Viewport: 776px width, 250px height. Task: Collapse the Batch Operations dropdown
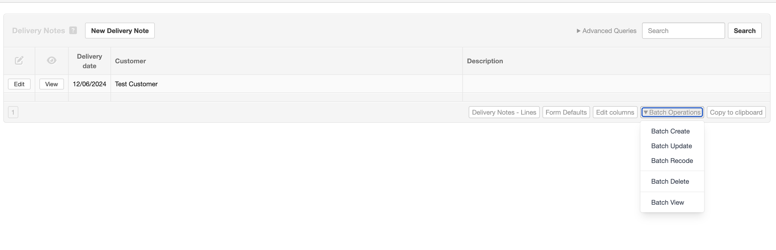coord(672,112)
